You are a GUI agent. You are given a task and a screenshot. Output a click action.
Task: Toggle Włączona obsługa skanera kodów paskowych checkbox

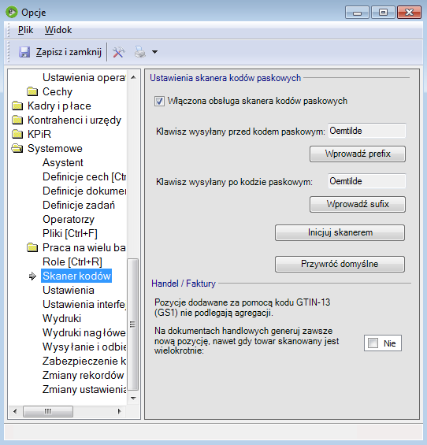[x=159, y=101]
